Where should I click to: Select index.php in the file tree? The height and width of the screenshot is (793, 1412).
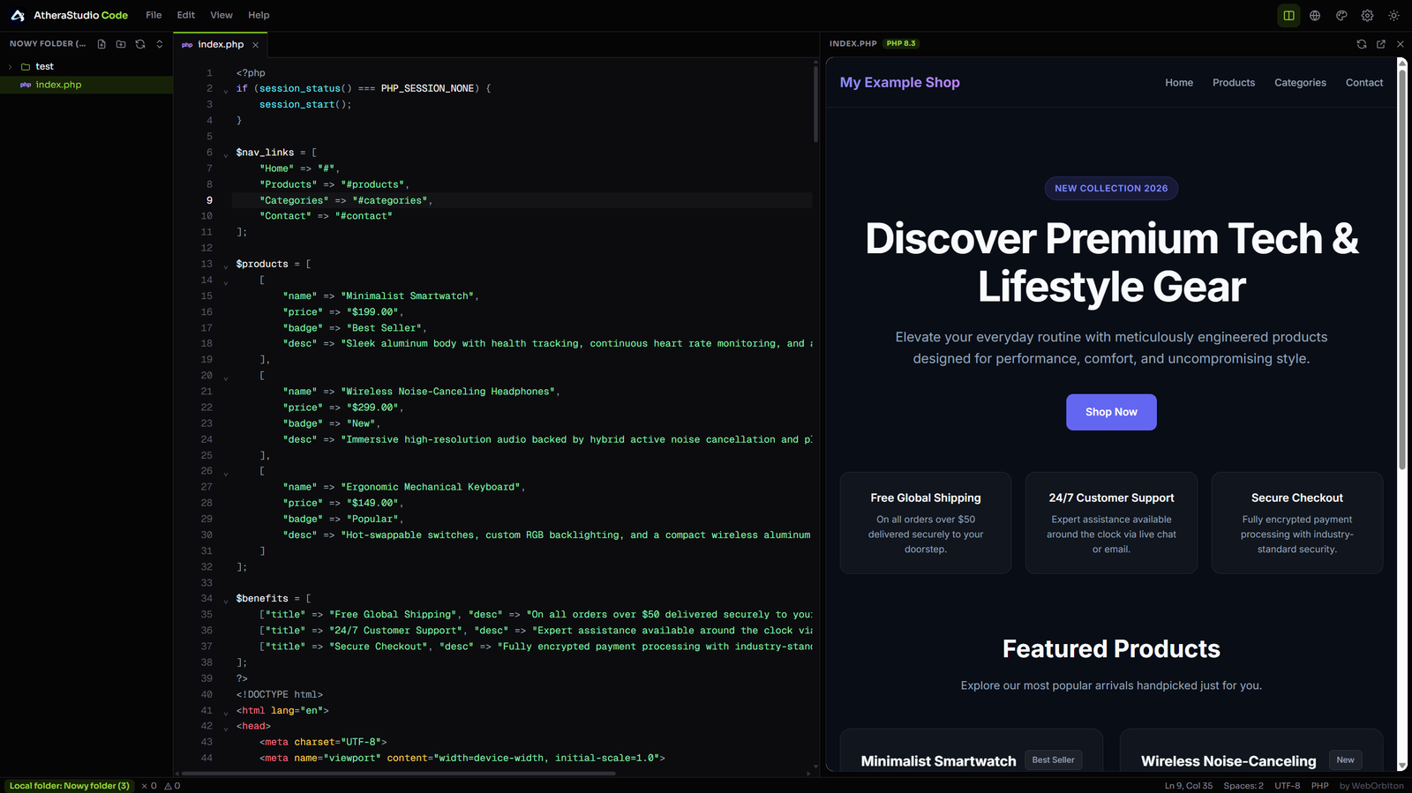[x=86, y=85]
